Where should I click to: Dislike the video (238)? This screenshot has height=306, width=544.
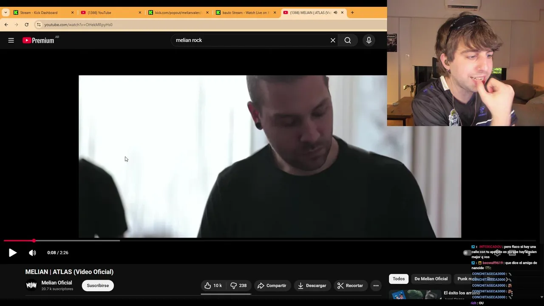tap(238, 286)
